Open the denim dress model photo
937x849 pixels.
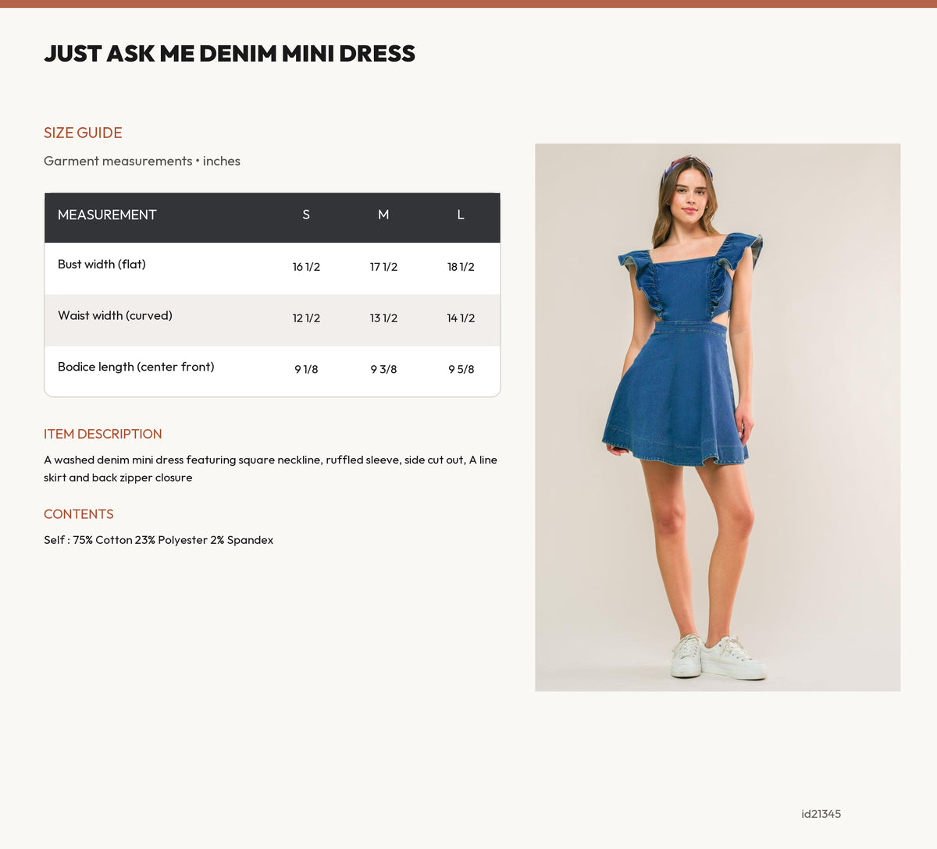pos(718,417)
